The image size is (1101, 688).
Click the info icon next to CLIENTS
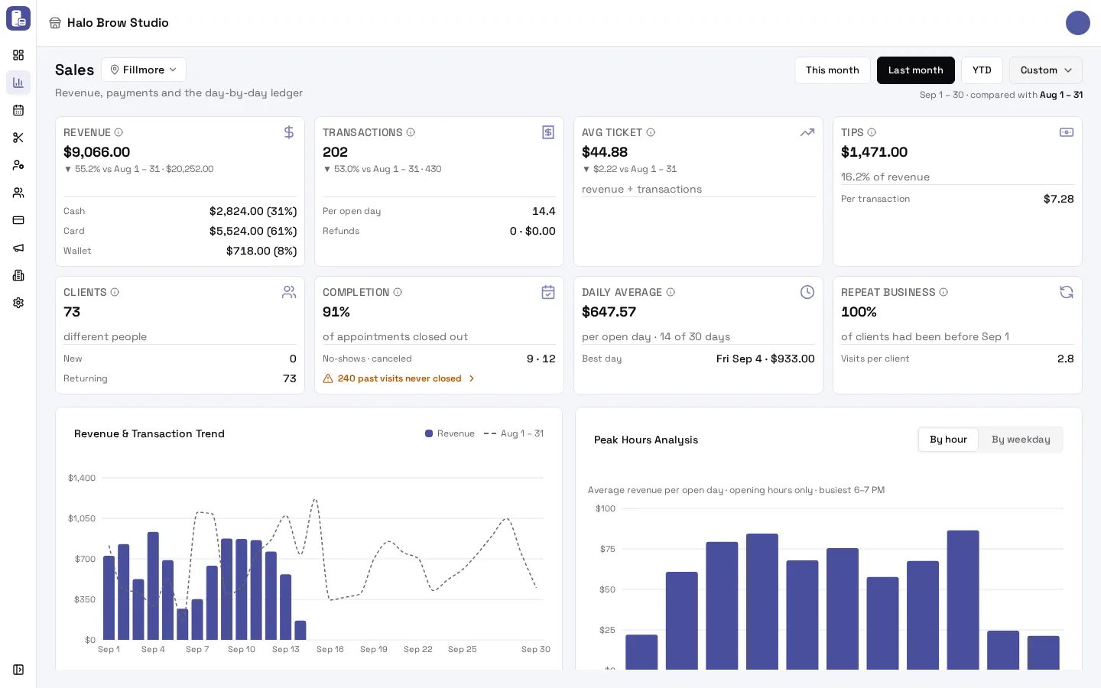pos(115,292)
